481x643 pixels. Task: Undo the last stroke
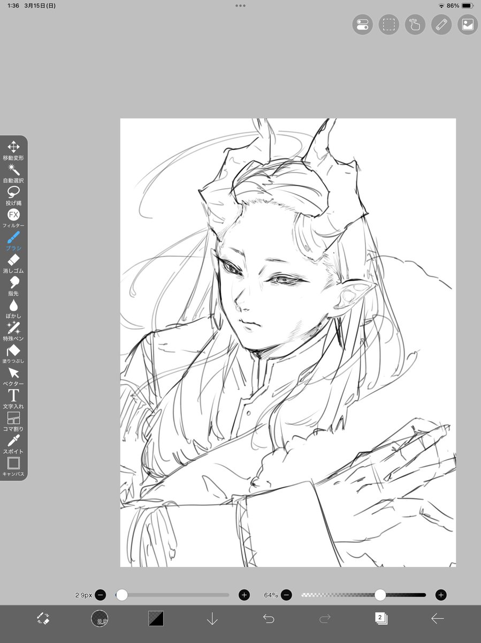point(269,618)
